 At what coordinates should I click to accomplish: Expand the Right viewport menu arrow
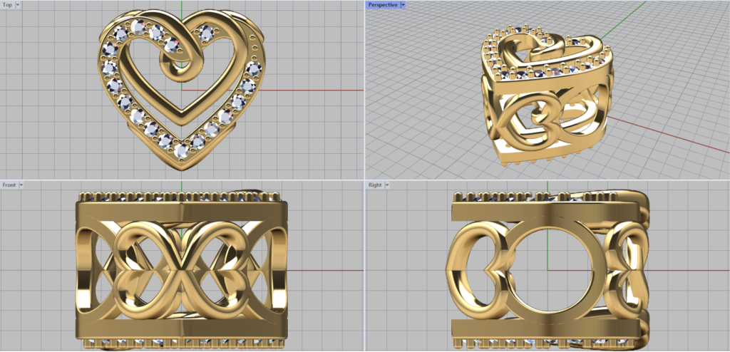pos(388,185)
